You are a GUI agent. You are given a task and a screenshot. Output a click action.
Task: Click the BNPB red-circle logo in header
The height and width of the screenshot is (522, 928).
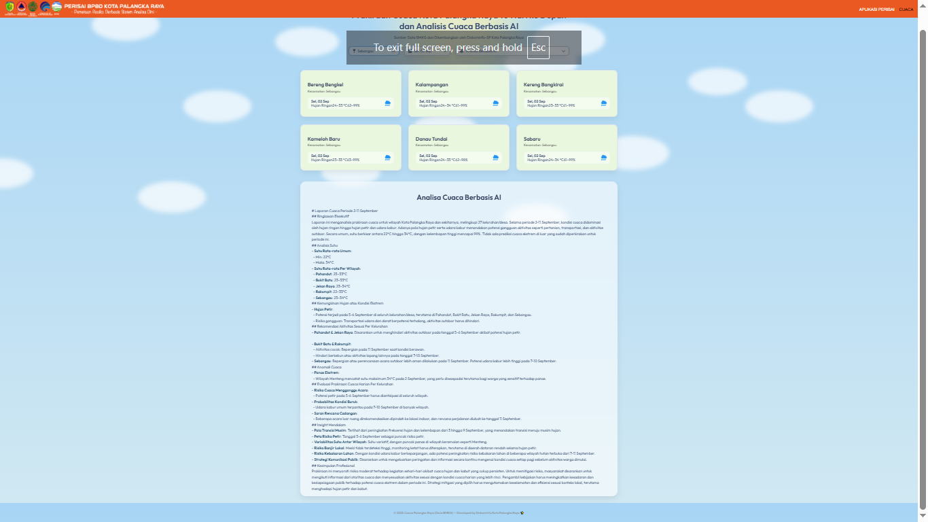(21, 7)
